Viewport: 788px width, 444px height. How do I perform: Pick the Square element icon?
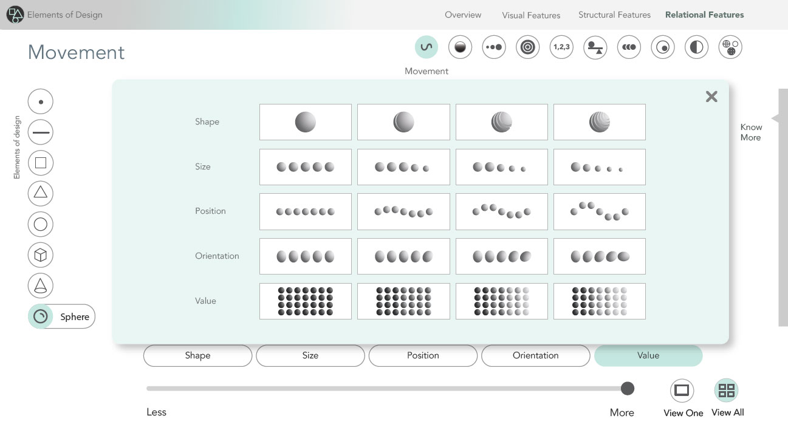coord(41,163)
